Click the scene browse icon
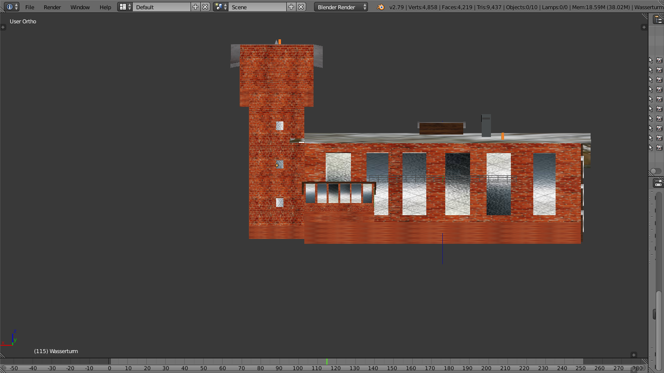 221,7
